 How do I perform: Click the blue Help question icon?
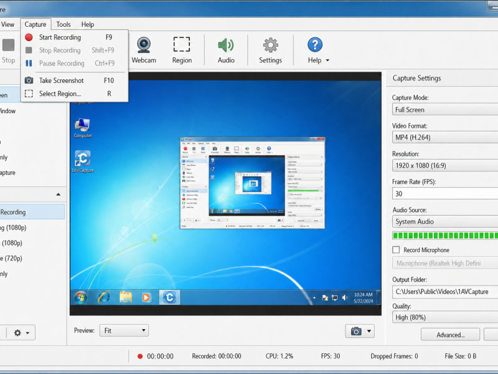[x=315, y=45]
